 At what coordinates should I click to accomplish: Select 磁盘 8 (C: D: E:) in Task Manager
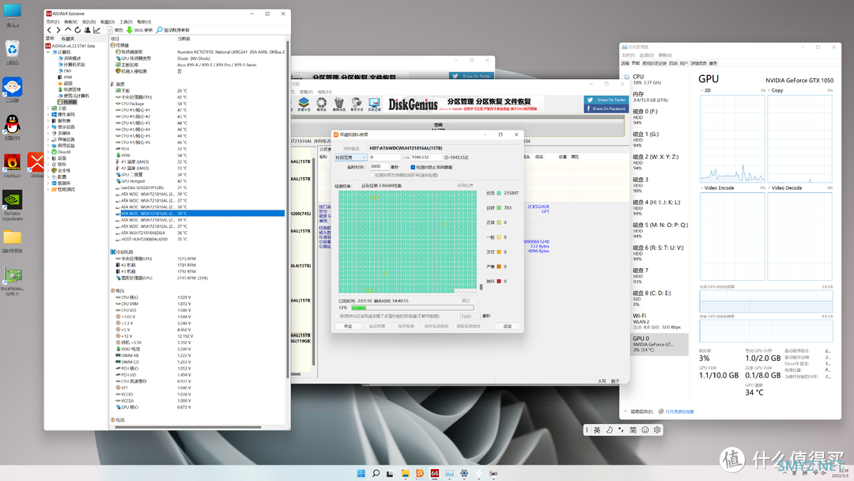pyautogui.click(x=657, y=298)
